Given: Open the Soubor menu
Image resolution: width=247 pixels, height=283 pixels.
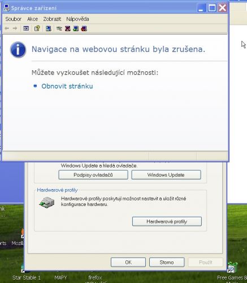Looking at the screenshot, I should [x=14, y=19].
